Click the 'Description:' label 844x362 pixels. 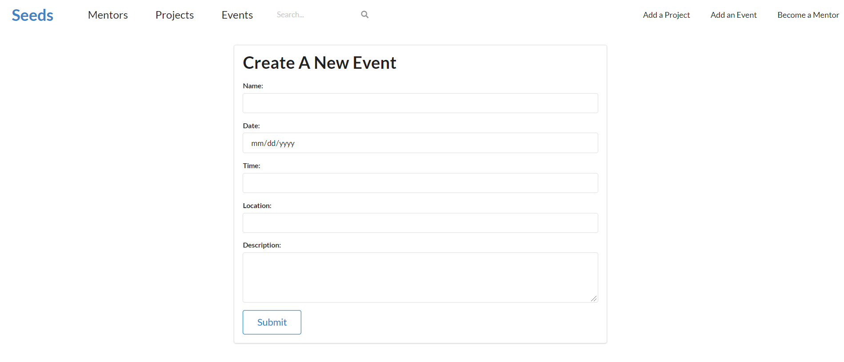tap(262, 245)
